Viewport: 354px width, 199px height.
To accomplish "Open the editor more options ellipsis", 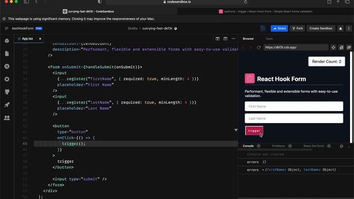I will click(233, 39).
